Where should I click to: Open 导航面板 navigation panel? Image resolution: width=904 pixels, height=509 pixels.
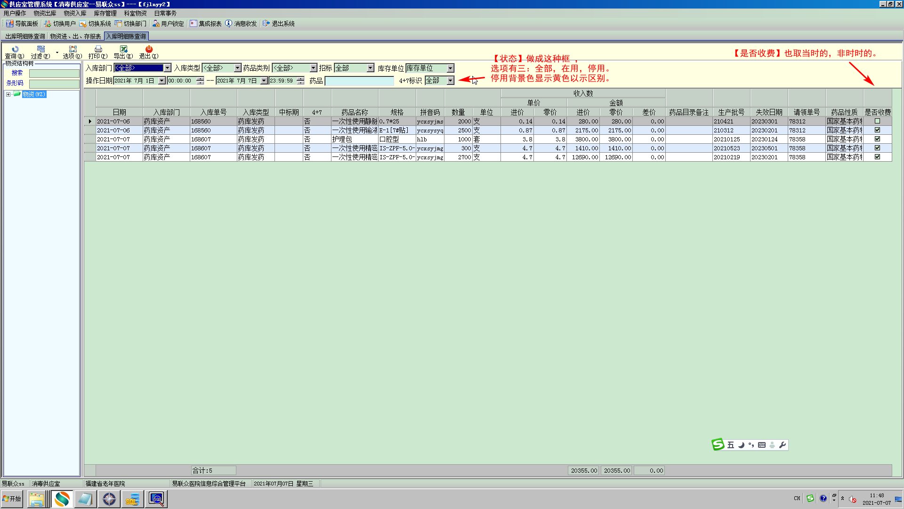pos(22,24)
